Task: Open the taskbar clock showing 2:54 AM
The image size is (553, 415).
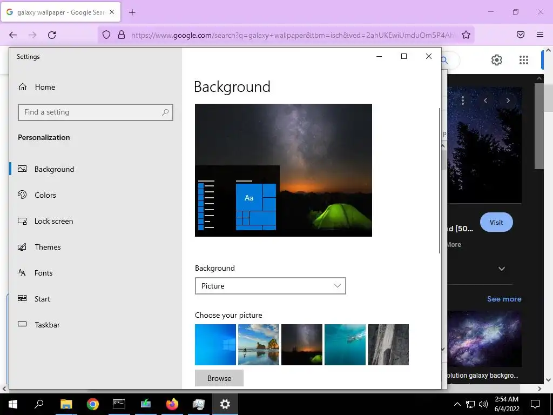Action: (x=507, y=404)
